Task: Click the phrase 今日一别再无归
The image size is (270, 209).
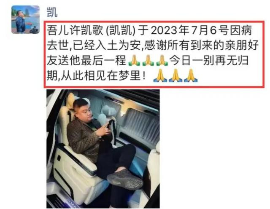Action: pyautogui.click(x=209, y=60)
